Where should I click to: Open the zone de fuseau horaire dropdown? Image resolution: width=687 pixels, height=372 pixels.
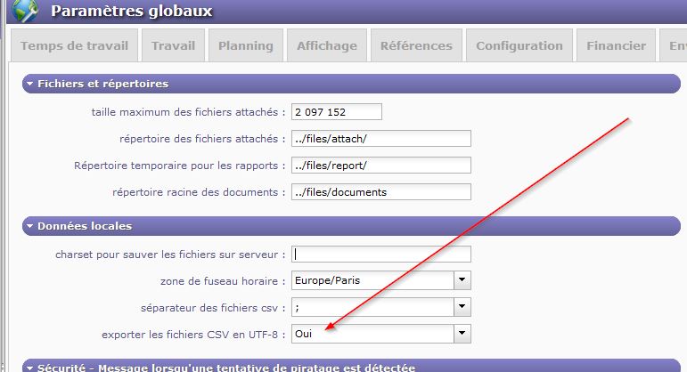pyautogui.click(x=462, y=280)
